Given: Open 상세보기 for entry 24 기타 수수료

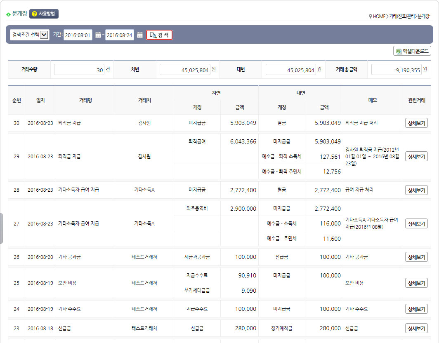Looking at the screenshot, I should 416,309.
